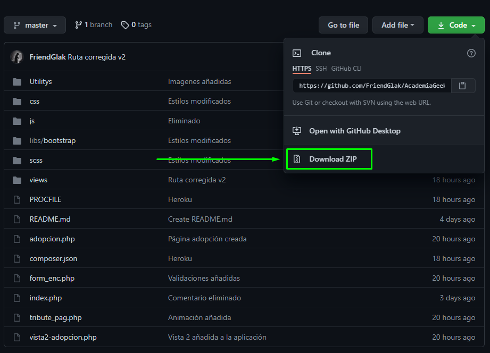The image size is (490, 353).
Task: Click file icon of form_enc.php row
Action: click(x=17, y=279)
